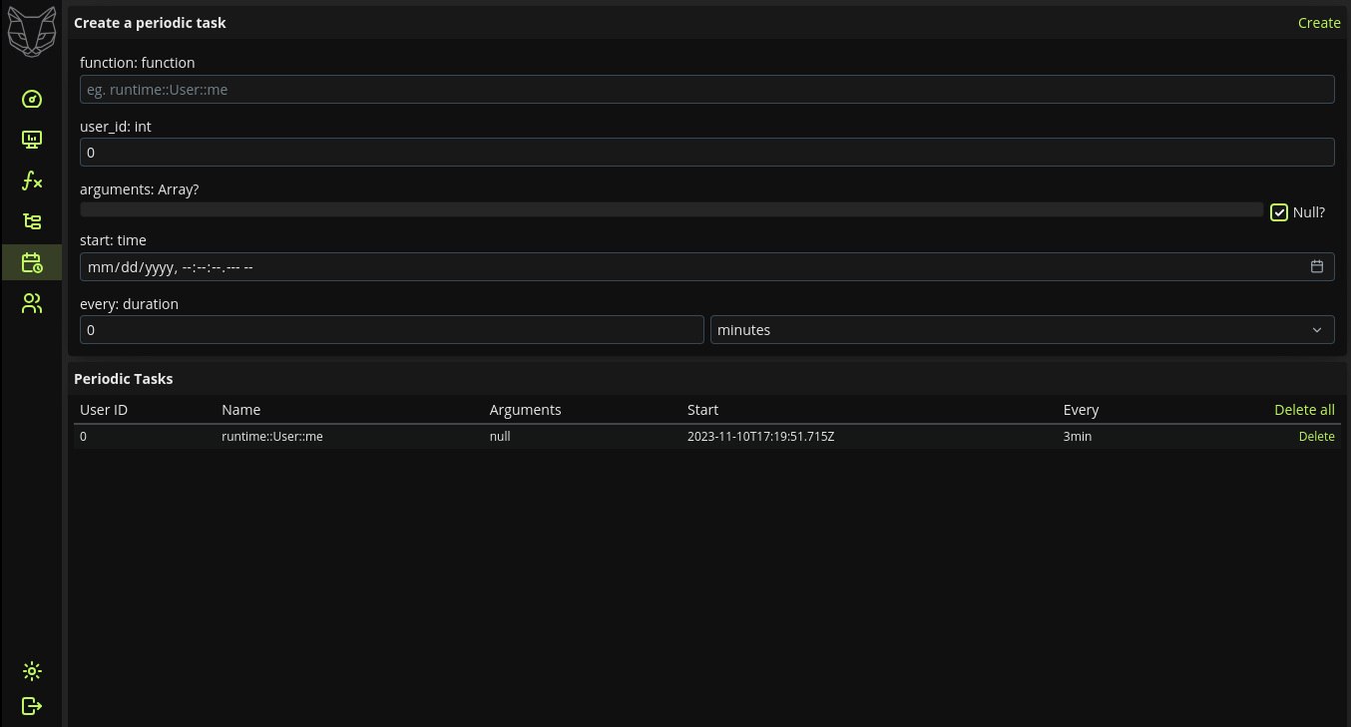Open the calendar picker in start field
Image resolution: width=1351 pixels, height=727 pixels.
(1317, 266)
